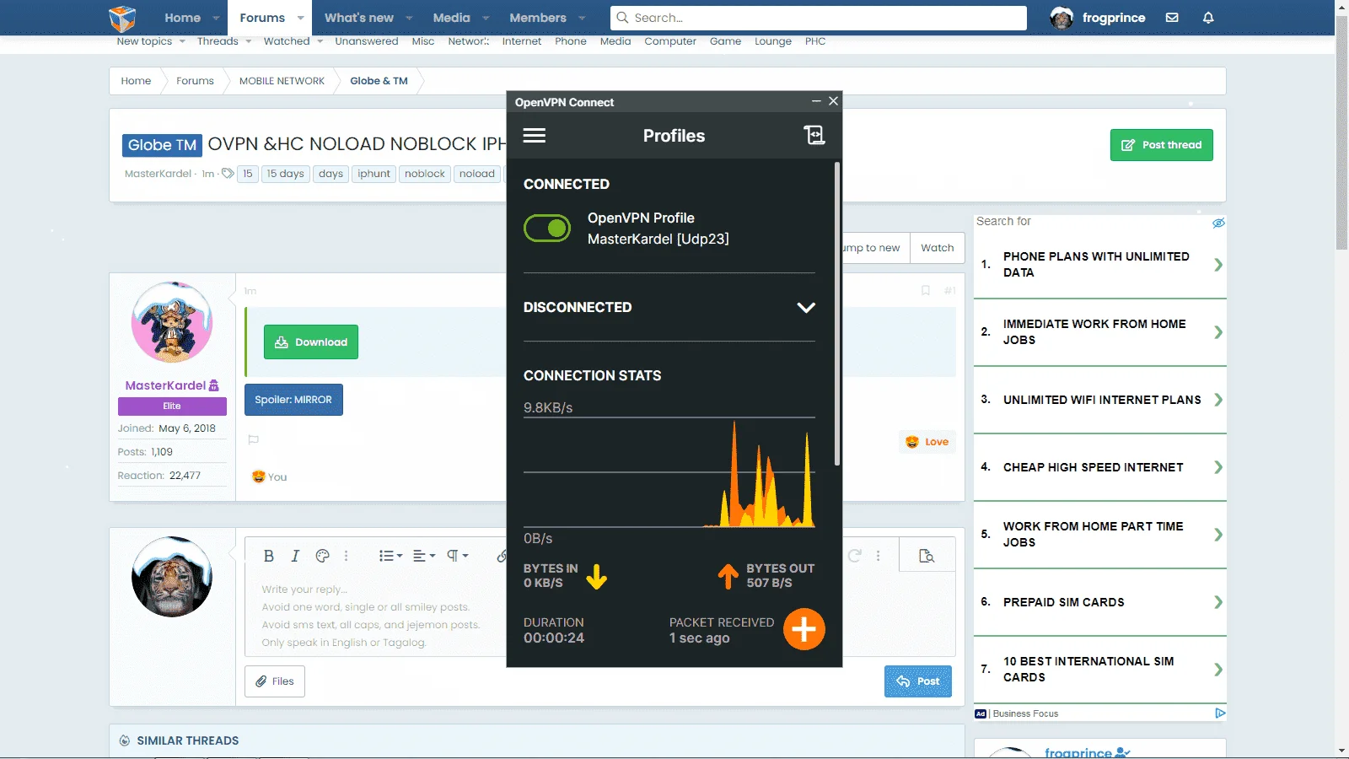Click MasterKardel's avatar image
The height and width of the screenshot is (759, 1349).
(x=172, y=322)
